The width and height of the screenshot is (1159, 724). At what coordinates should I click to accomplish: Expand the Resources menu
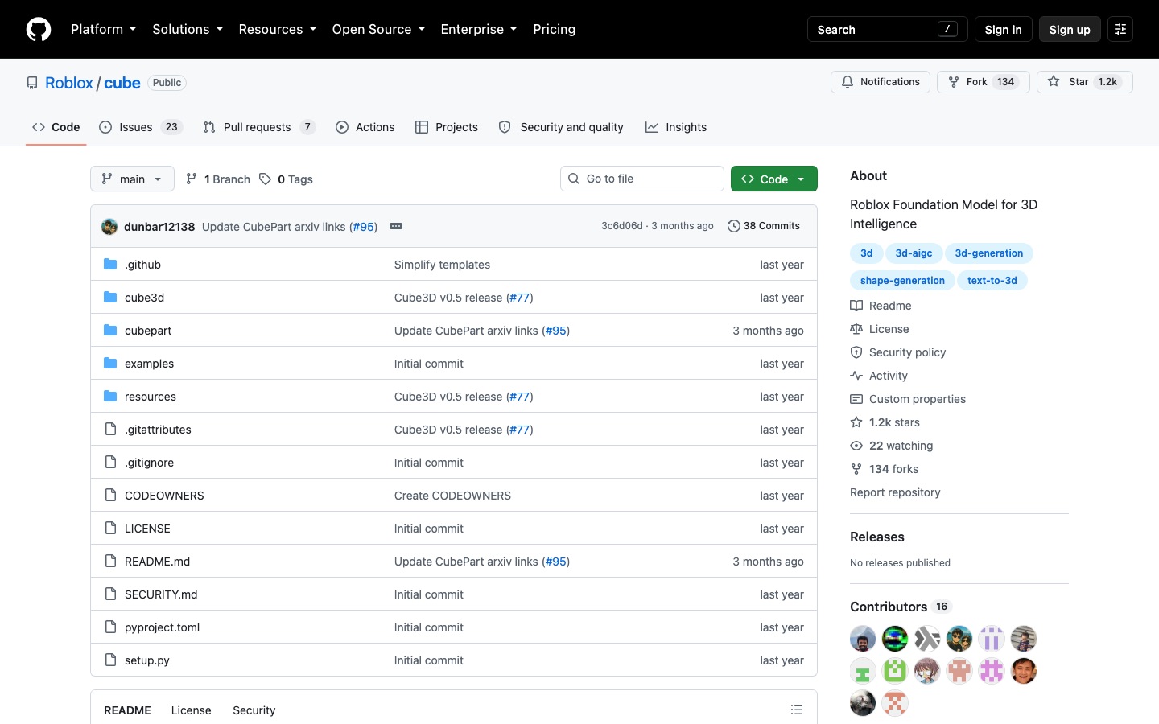pos(277,29)
